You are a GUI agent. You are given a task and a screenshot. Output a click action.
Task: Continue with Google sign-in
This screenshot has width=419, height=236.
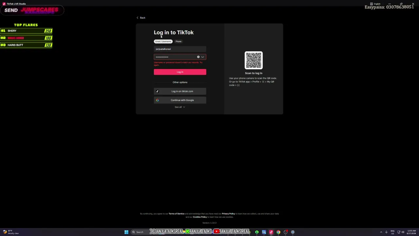tap(180, 100)
